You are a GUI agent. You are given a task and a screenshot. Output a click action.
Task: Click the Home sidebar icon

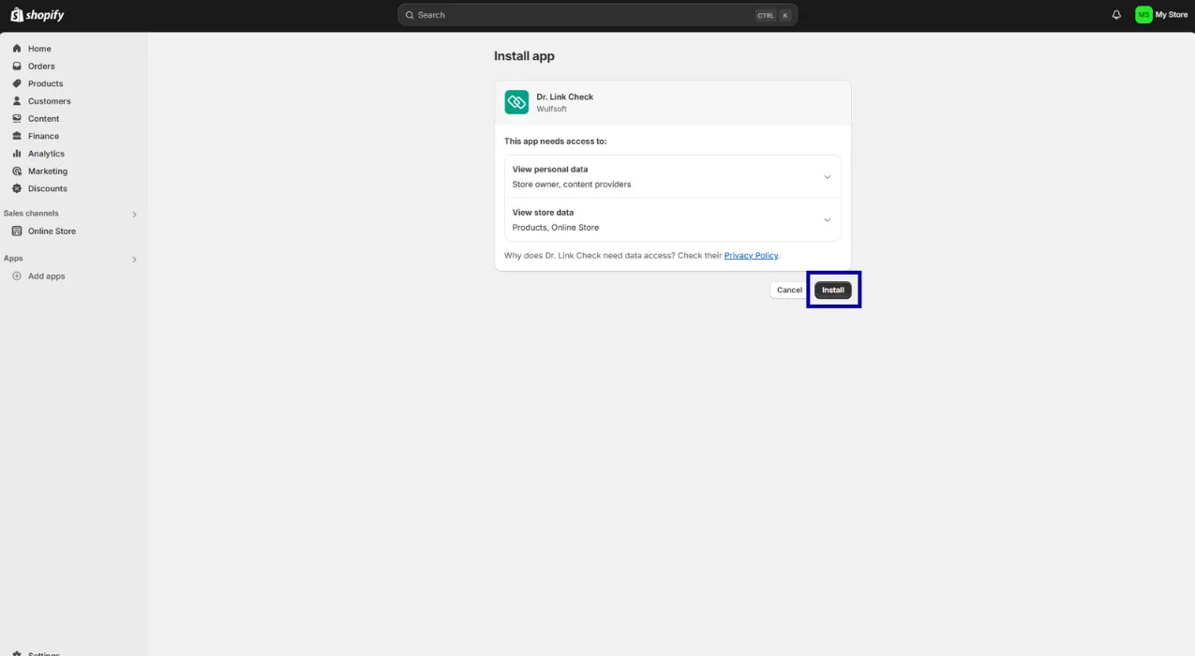[x=17, y=49]
